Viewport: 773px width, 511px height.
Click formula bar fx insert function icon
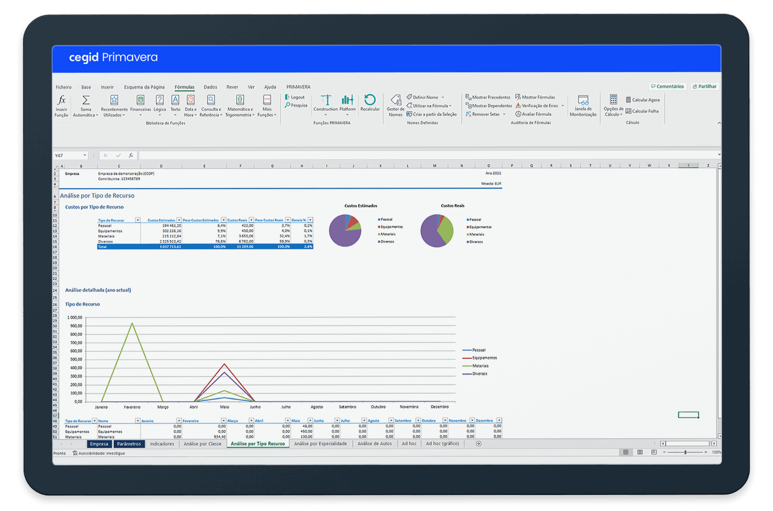coord(130,155)
